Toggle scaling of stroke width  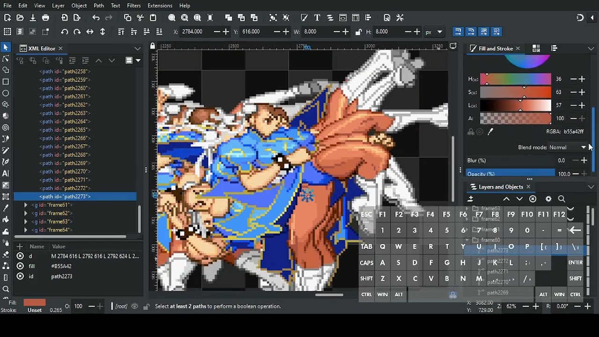coord(458,32)
